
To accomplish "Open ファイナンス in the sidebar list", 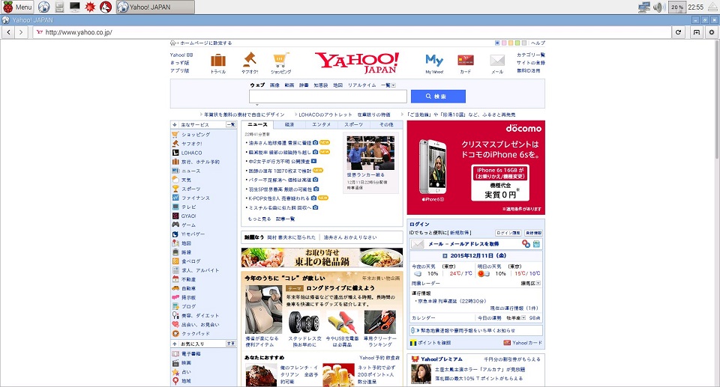I will pos(196,198).
